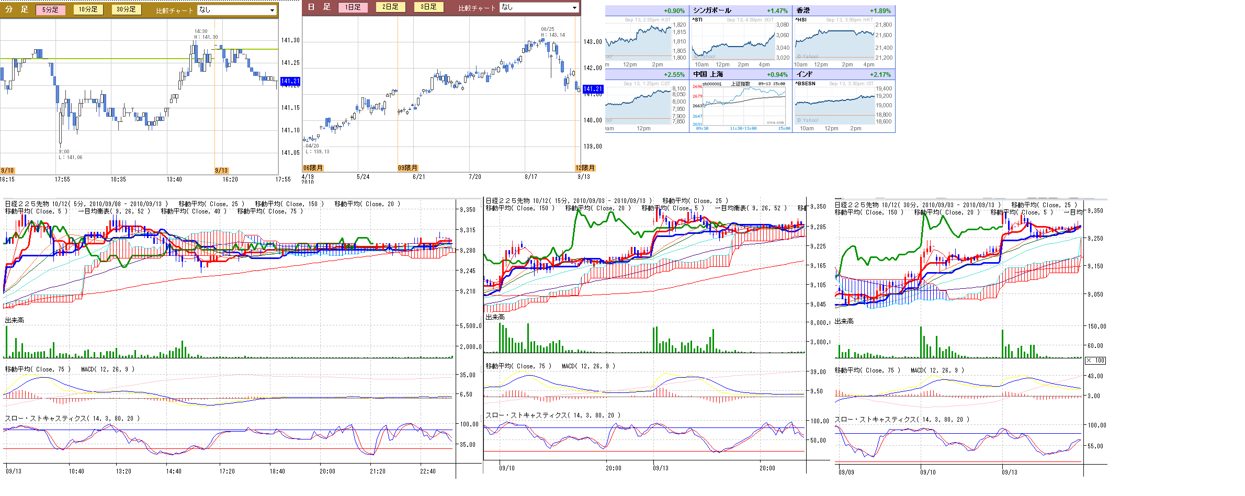Click the シンガポール market title link
1245x496 pixels.
(712, 10)
